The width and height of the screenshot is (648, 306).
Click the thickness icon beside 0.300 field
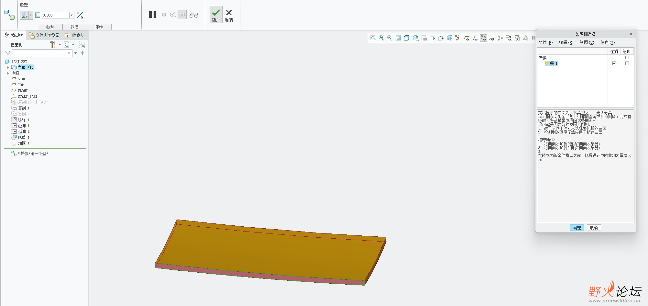pos(38,15)
